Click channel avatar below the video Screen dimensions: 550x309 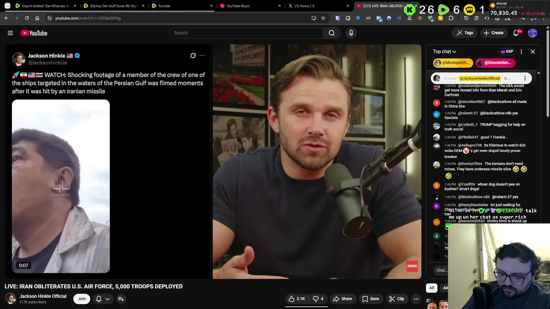(x=10, y=299)
